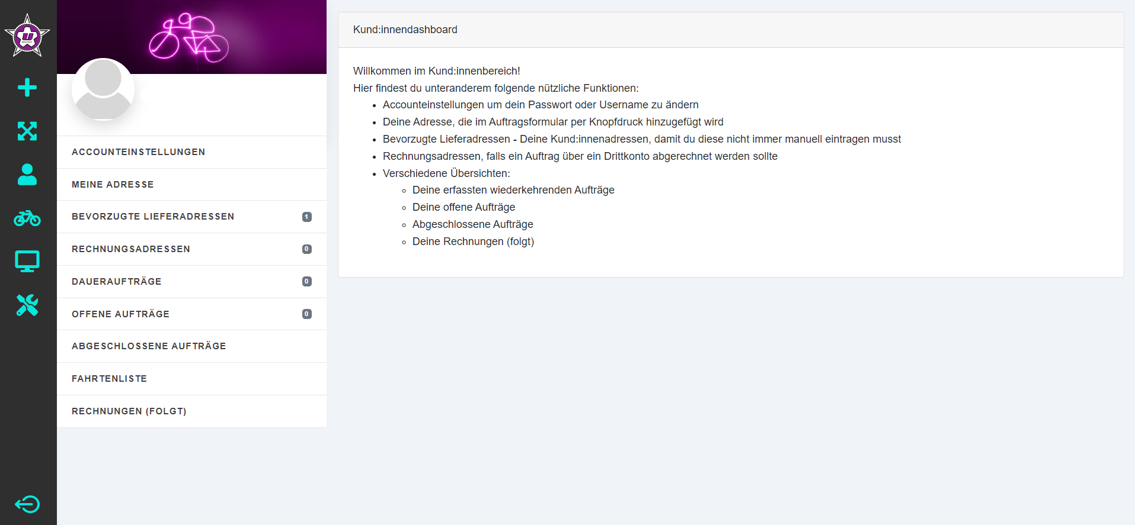Click 'Deine offene Aufträge' text
1135x525 pixels.
[464, 207]
